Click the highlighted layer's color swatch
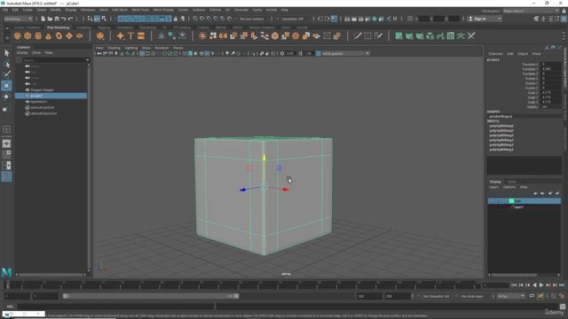This screenshot has width=568, height=319. pos(511,201)
